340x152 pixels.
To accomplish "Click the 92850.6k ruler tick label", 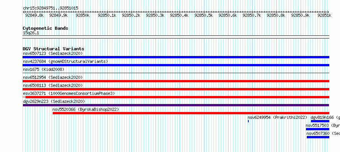I will 228,15.
